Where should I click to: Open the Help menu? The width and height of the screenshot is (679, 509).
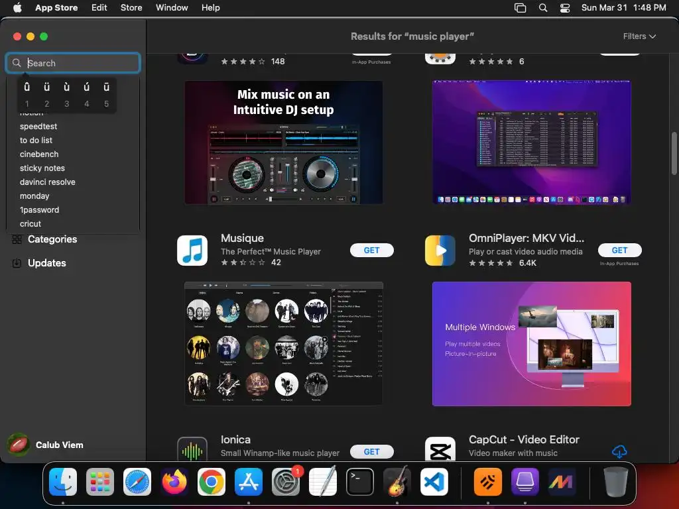[210, 8]
